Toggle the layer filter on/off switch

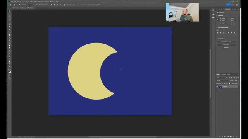point(239,77)
